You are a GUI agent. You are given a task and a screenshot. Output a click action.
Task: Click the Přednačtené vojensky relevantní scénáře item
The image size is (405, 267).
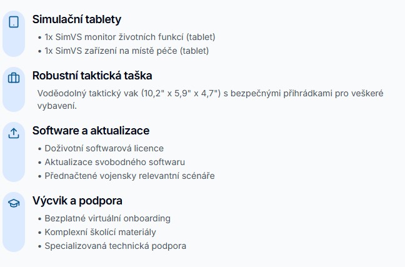pos(129,176)
